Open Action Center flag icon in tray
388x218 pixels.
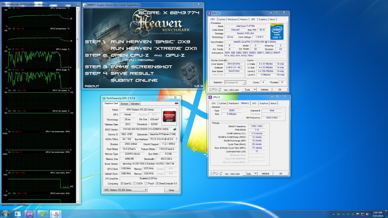(358, 214)
